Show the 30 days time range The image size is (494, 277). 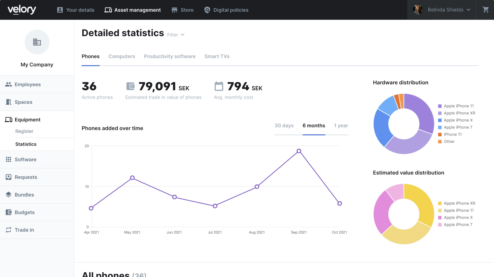point(284,126)
